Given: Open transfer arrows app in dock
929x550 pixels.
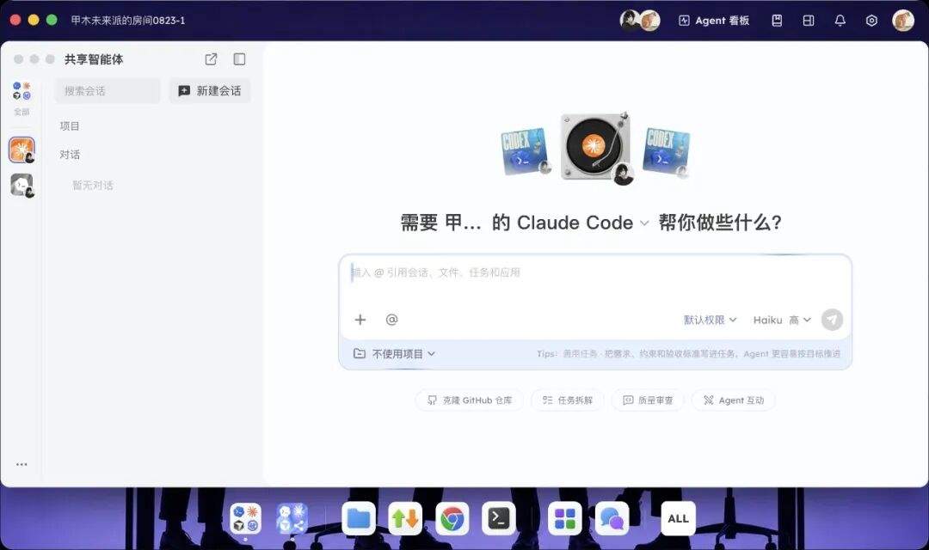Looking at the screenshot, I should tap(405, 518).
